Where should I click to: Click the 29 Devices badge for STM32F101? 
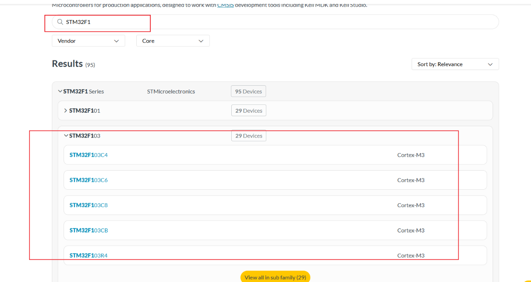tap(249, 111)
